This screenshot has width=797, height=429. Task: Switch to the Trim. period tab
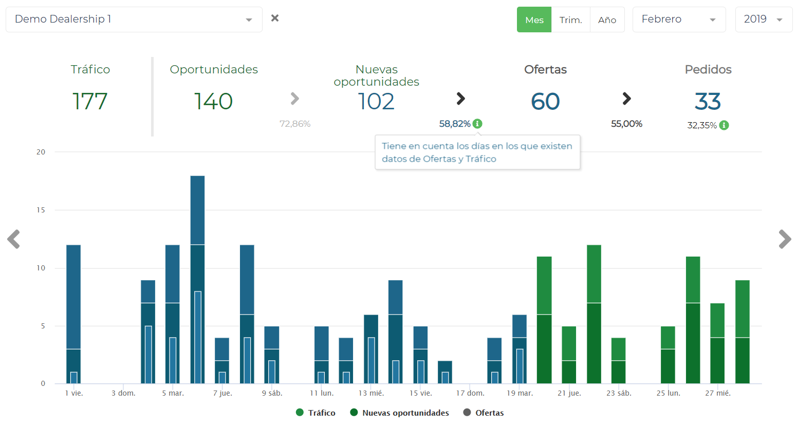pyautogui.click(x=570, y=20)
